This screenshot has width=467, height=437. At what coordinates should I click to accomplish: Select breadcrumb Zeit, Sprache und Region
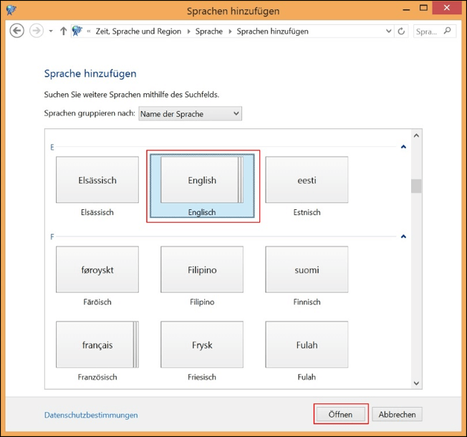[138, 32]
